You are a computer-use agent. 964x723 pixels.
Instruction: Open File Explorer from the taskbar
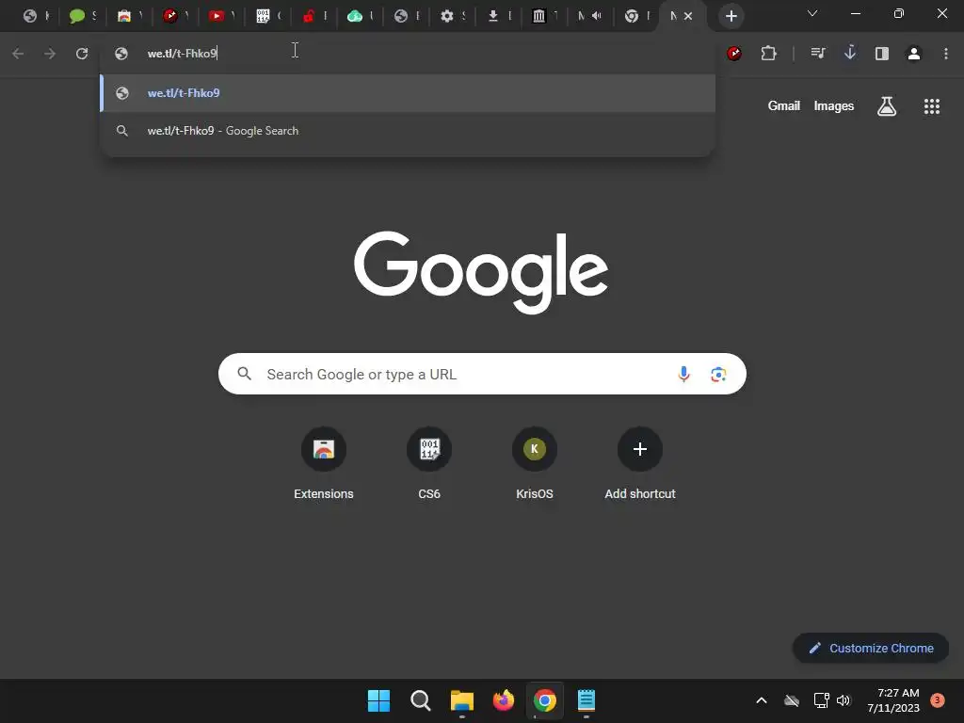(x=461, y=700)
